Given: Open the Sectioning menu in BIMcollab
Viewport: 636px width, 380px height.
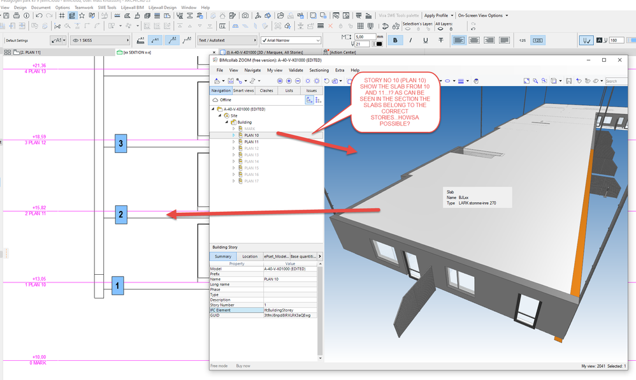Looking at the screenshot, I should tap(319, 70).
